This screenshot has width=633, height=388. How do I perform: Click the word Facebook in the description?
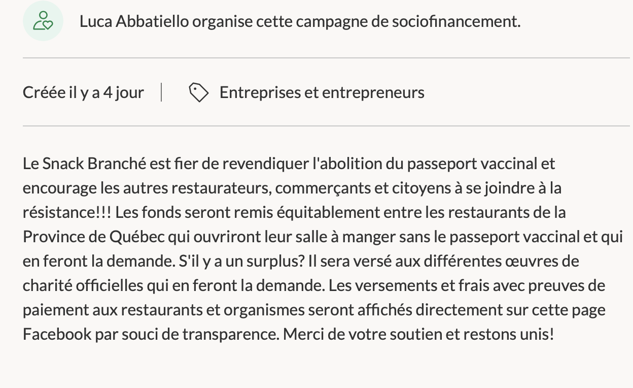57,334
